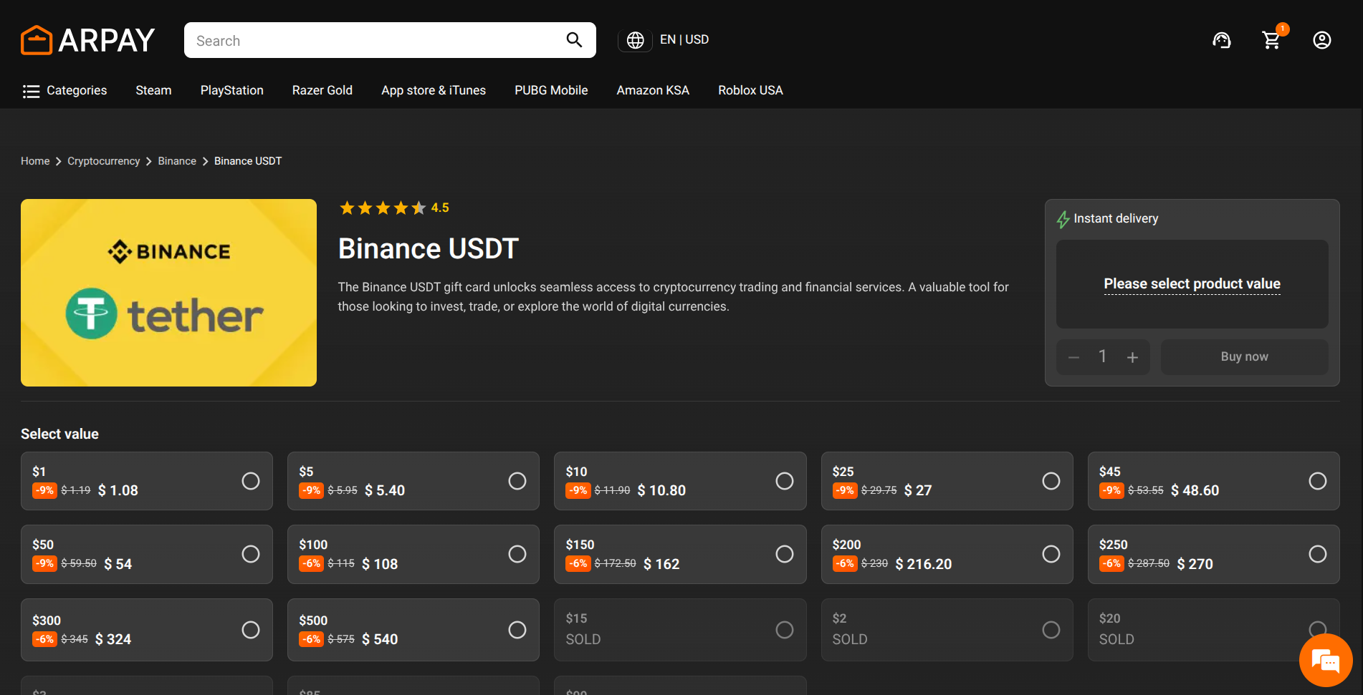Increase quantity with plus button

pyautogui.click(x=1132, y=357)
